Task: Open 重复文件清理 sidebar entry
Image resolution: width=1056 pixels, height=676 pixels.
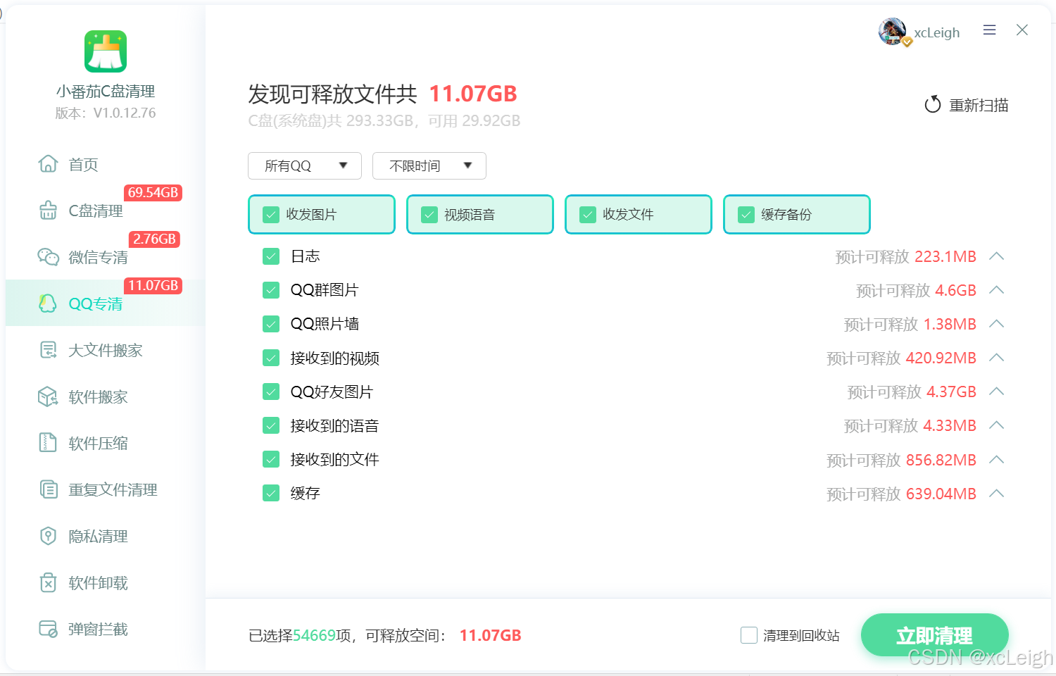Action: (106, 489)
